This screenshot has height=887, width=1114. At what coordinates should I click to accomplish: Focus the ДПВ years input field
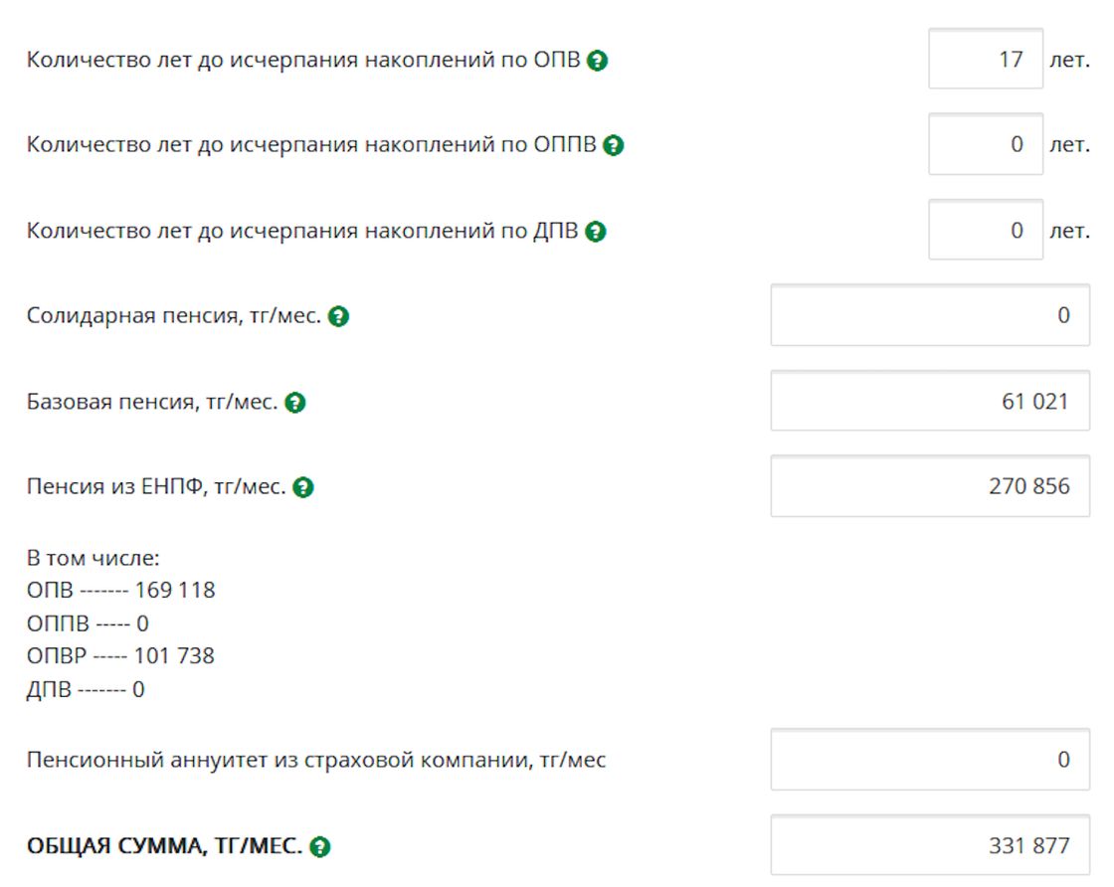pos(986,230)
